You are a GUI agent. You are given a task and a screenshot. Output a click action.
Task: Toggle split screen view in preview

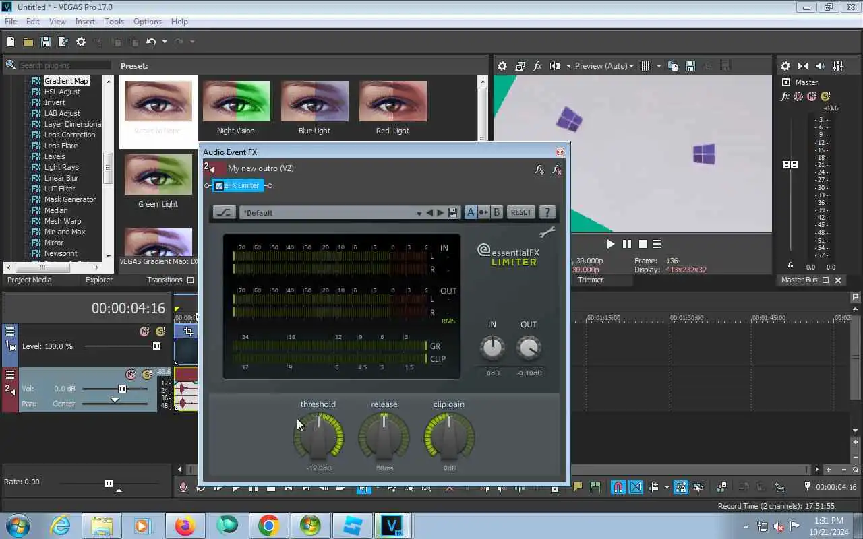555,66
